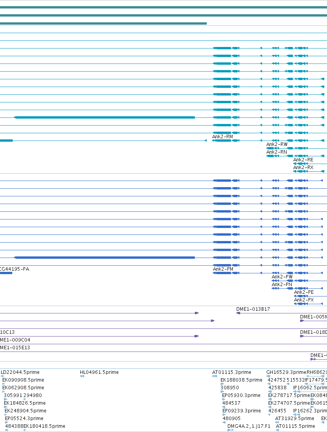Select feature 308950
Viewport: 327px width, 432px height.
coord(230,388)
